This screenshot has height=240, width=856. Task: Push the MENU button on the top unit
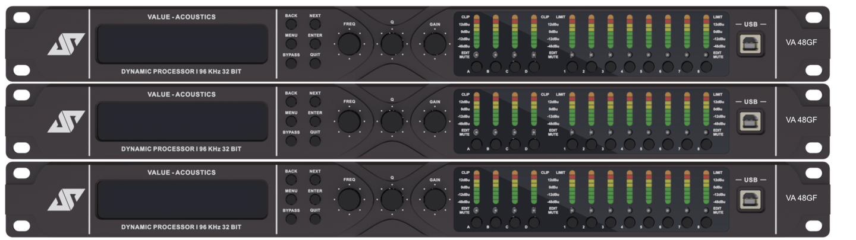pyautogui.click(x=291, y=44)
